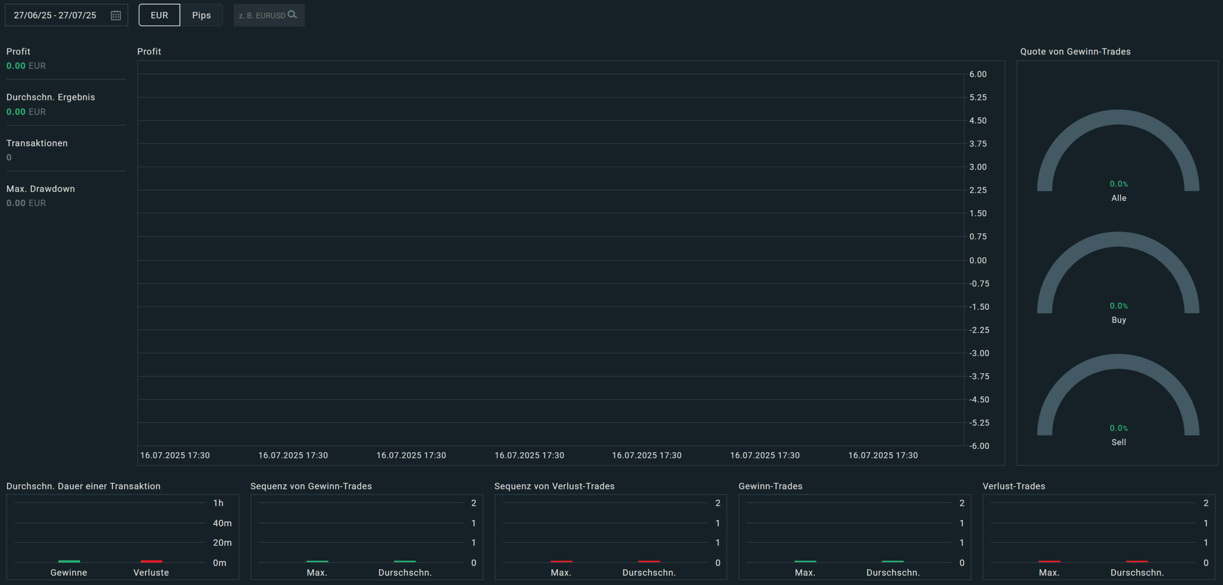Screen dimensions: 1223x585
Task: Click the 3.00 axis label
Action: point(978,167)
